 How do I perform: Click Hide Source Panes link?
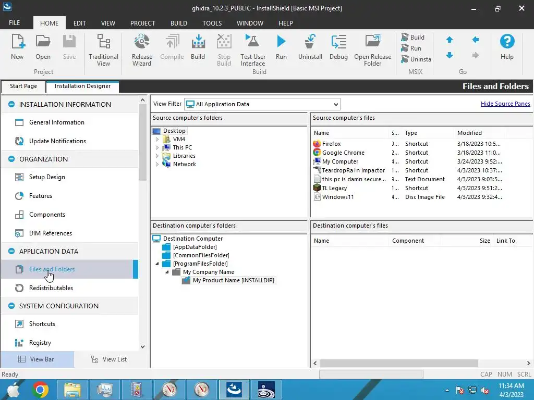click(505, 104)
